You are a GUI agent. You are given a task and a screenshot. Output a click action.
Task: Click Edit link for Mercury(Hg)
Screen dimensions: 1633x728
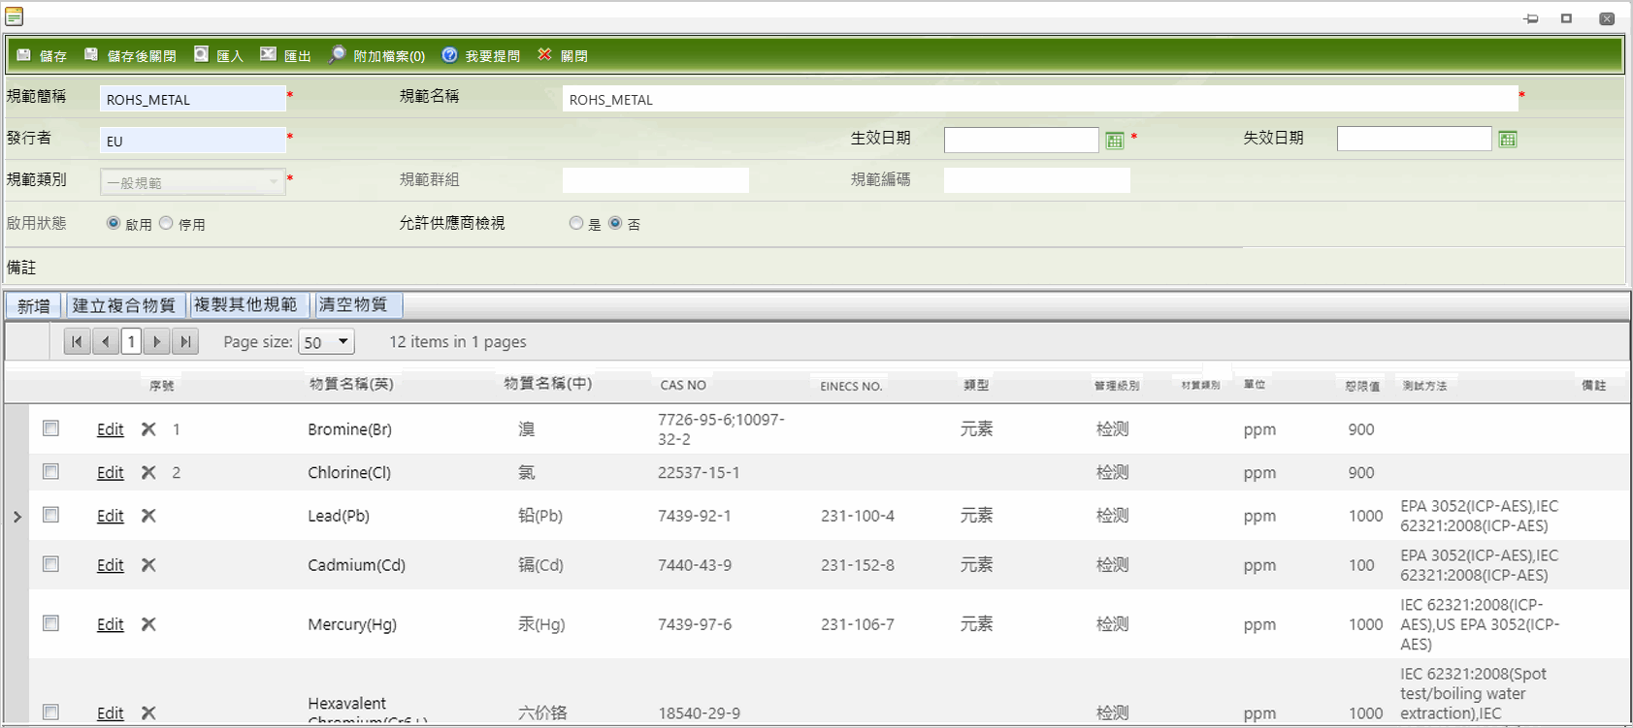110,625
